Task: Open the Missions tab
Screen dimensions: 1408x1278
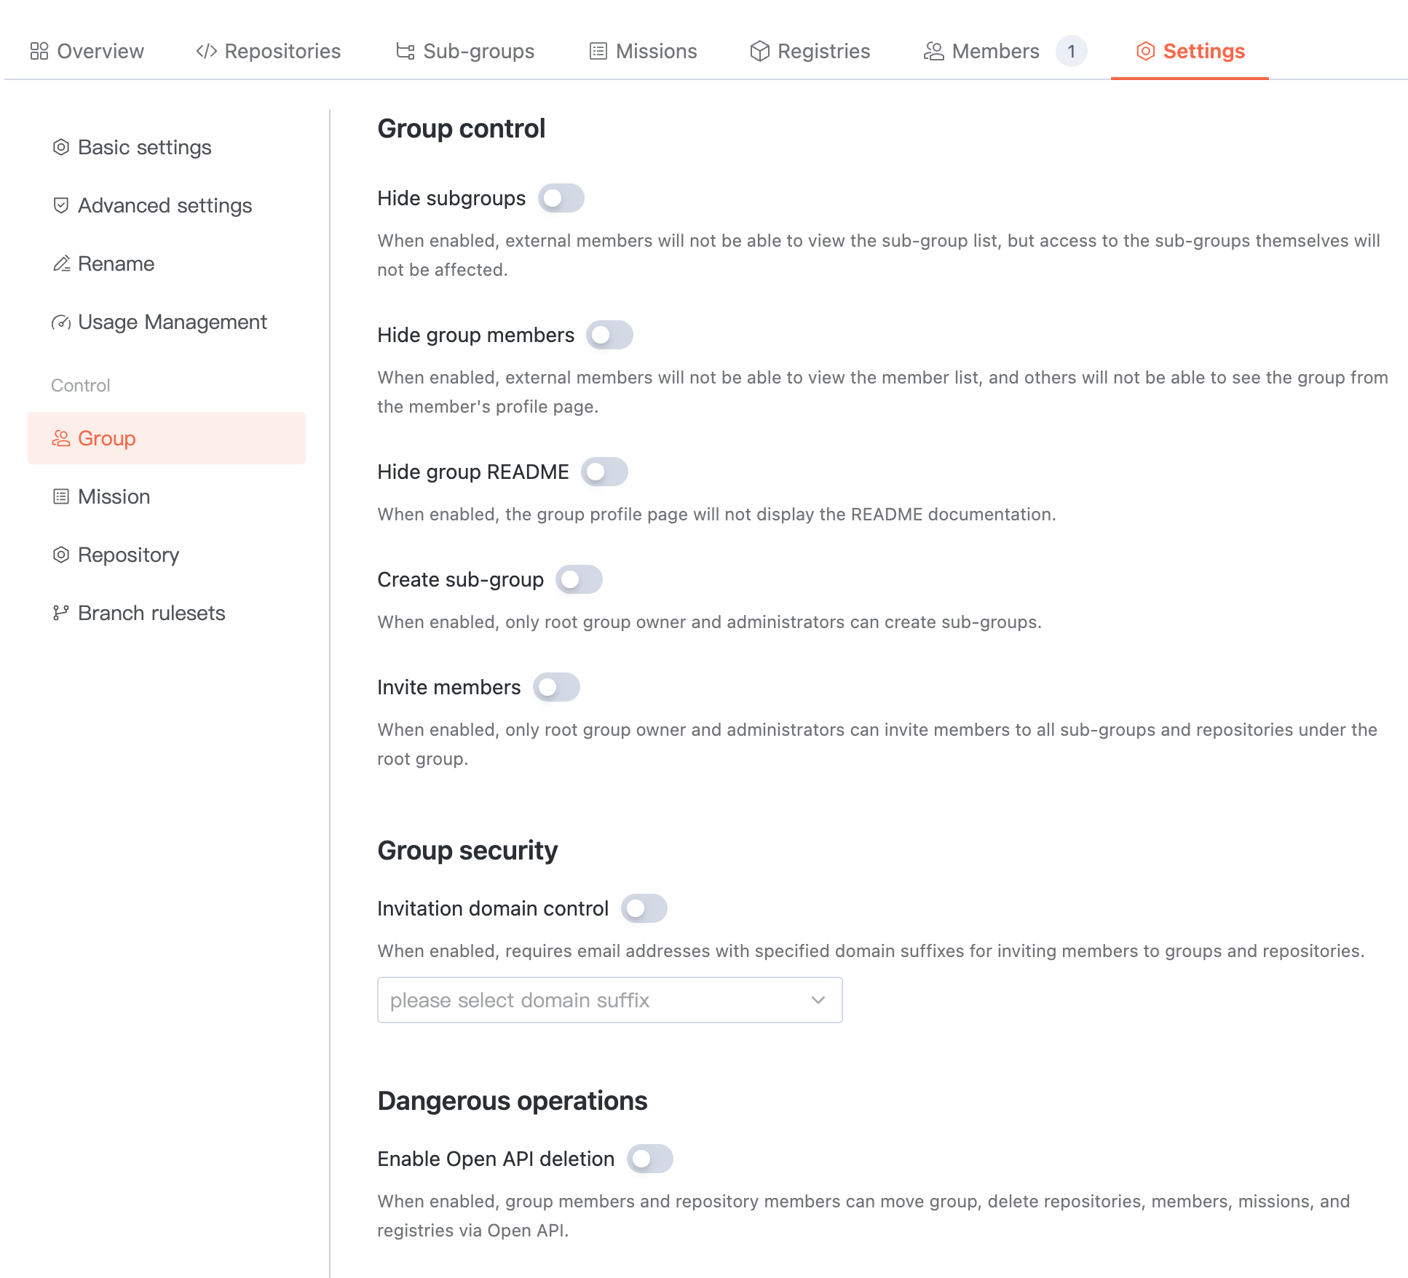Action: click(x=643, y=51)
